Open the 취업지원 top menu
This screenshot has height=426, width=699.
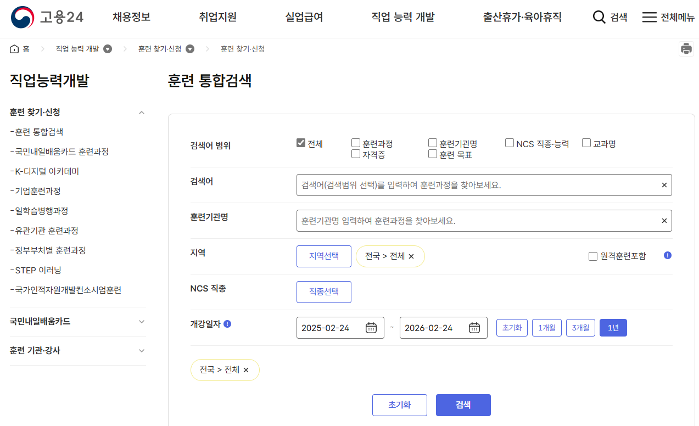point(218,17)
